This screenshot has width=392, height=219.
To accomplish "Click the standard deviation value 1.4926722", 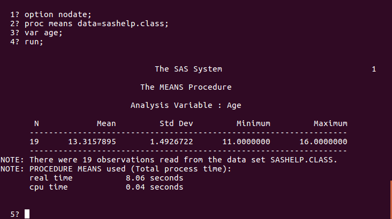I will coord(169,142).
